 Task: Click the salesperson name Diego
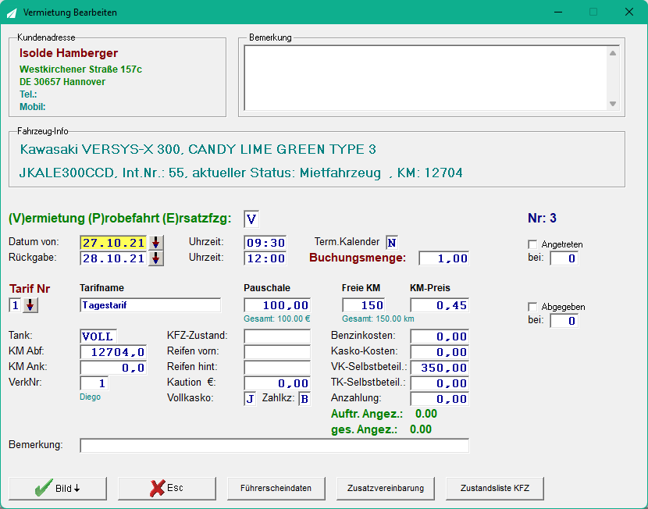[x=90, y=397]
